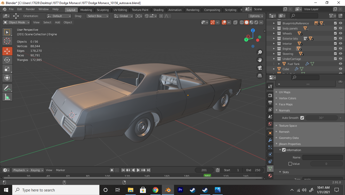Image resolution: width=345 pixels, height=195 pixels.
Task: Toggle show gizmo button
Action: pos(213,22)
